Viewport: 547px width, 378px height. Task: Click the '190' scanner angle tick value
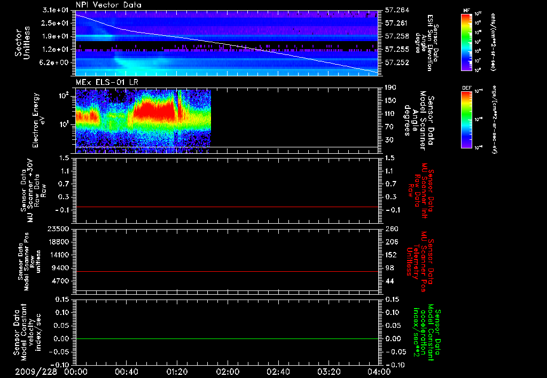392,88
